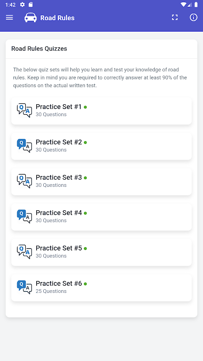Launch Practice Set #5 title
Viewport: 203px width, 361px height.
pyautogui.click(x=59, y=248)
